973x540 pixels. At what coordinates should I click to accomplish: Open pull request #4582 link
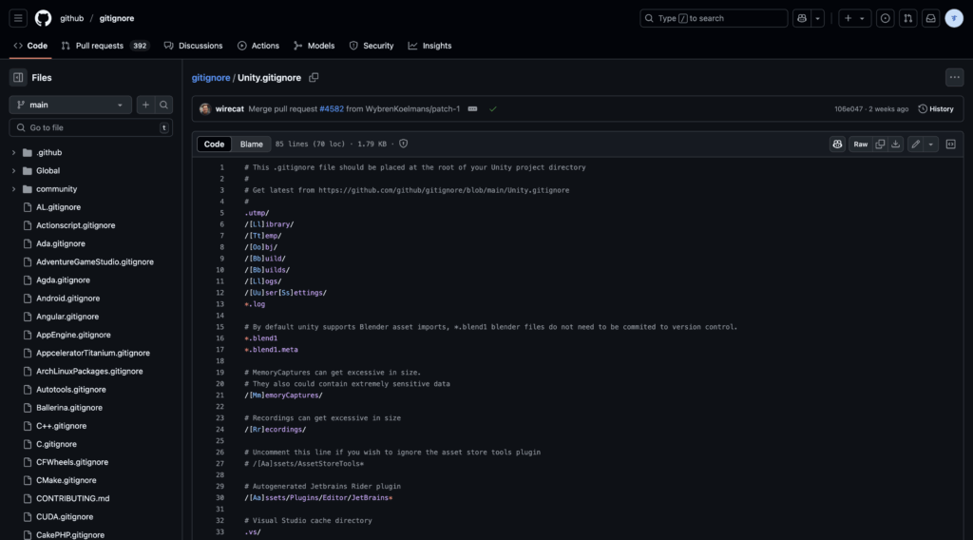pyautogui.click(x=332, y=108)
